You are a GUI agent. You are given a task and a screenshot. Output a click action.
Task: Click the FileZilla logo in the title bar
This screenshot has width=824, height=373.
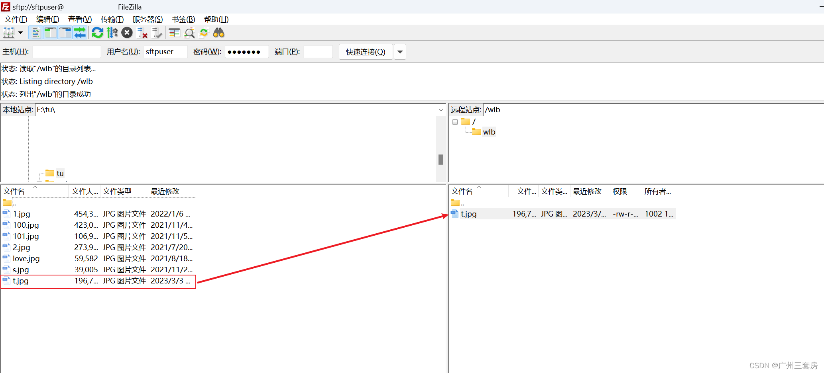pyautogui.click(x=6, y=7)
